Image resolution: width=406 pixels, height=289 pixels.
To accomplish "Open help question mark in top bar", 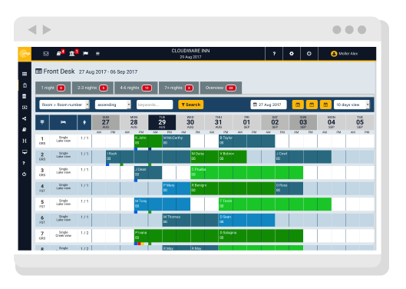I will [274, 54].
